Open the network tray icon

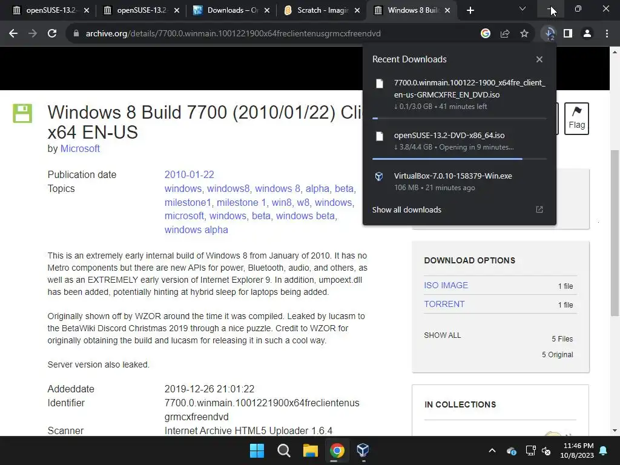click(x=530, y=450)
